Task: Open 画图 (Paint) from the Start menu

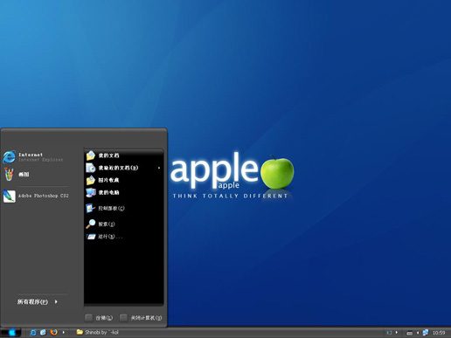Action: [x=17, y=175]
